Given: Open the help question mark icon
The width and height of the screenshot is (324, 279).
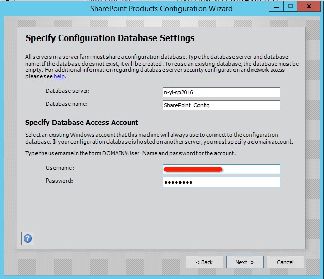Looking at the screenshot, I should point(28,238).
